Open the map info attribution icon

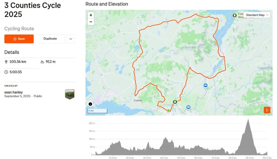click(x=90, y=104)
